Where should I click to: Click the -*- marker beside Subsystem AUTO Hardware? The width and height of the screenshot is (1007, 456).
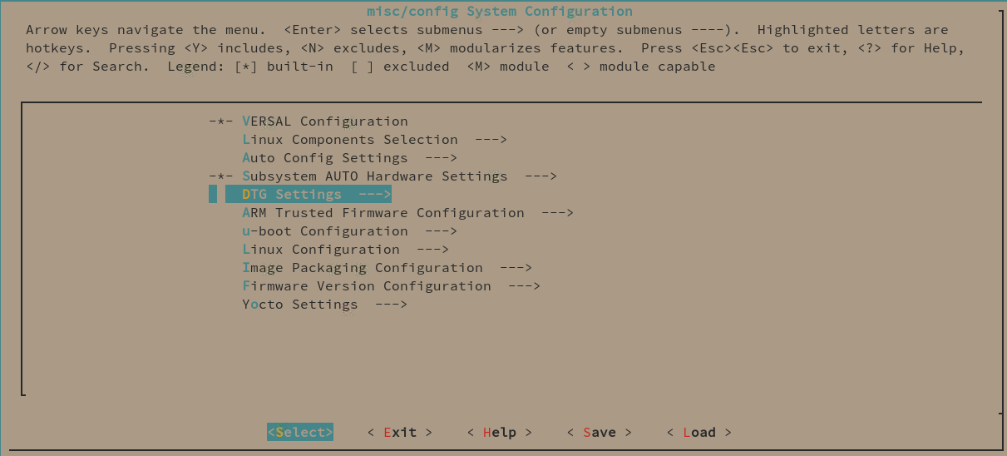(221, 176)
